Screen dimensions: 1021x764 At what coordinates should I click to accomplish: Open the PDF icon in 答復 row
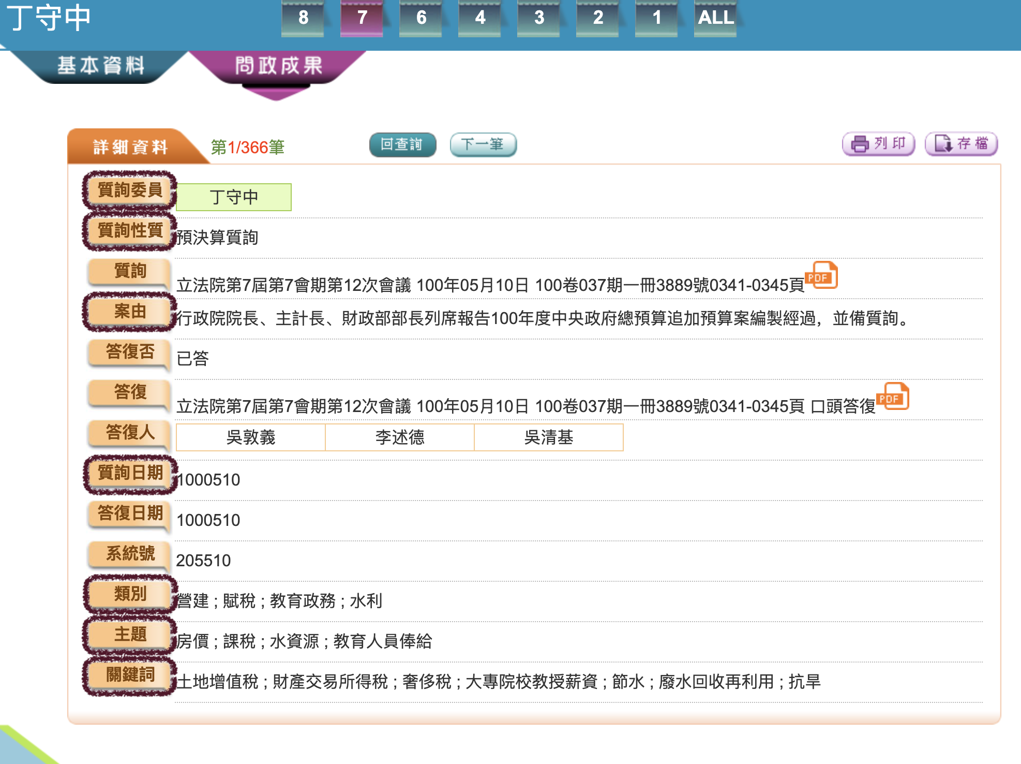[893, 396]
